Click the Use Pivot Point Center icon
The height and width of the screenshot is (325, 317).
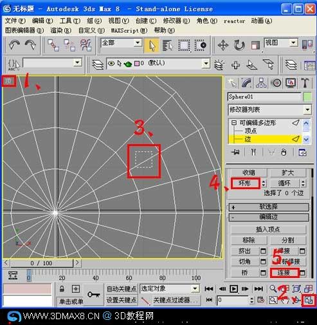(307, 44)
